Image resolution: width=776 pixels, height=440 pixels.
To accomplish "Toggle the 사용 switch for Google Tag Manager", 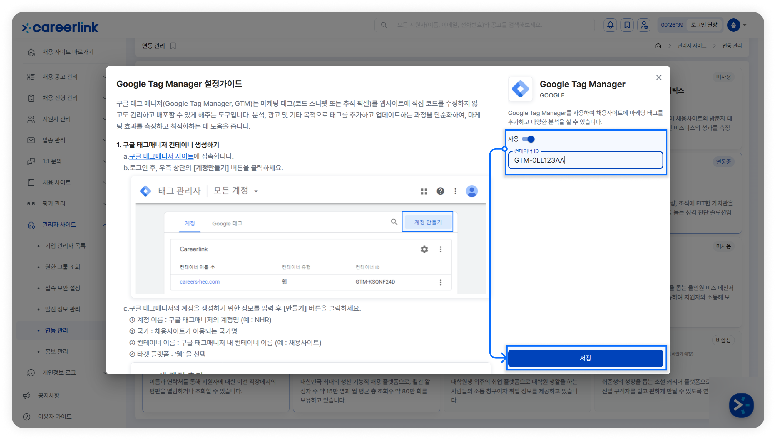I will pos(528,139).
